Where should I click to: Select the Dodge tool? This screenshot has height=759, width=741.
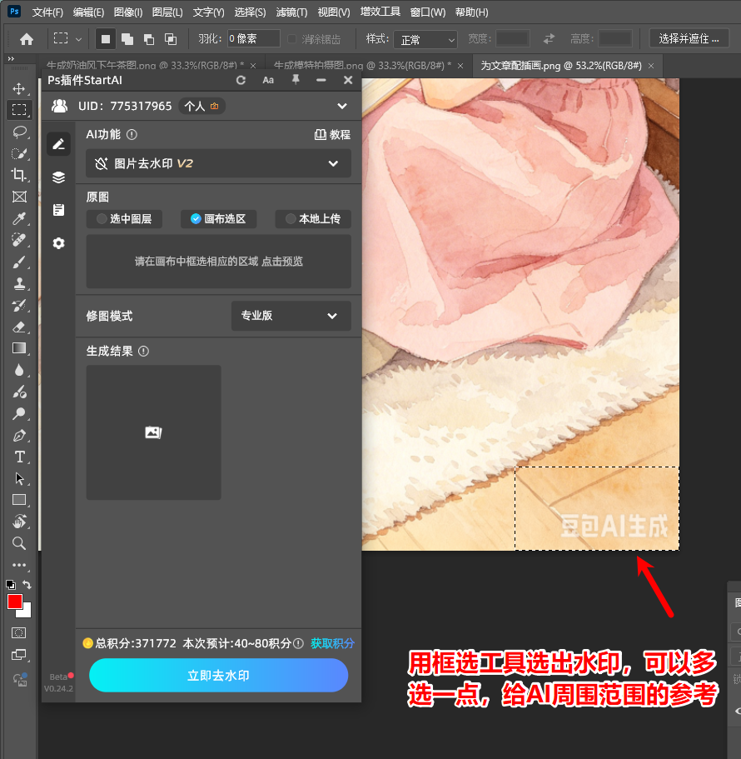tap(19, 413)
